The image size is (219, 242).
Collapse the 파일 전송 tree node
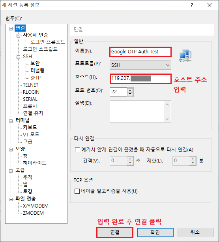click(x=11, y=199)
